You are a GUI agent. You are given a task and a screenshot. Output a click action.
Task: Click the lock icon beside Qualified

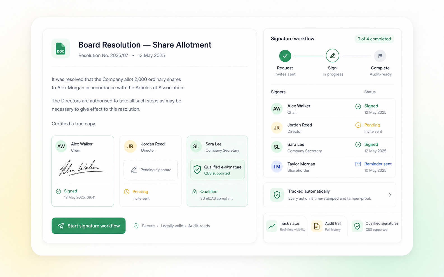click(x=194, y=192)
